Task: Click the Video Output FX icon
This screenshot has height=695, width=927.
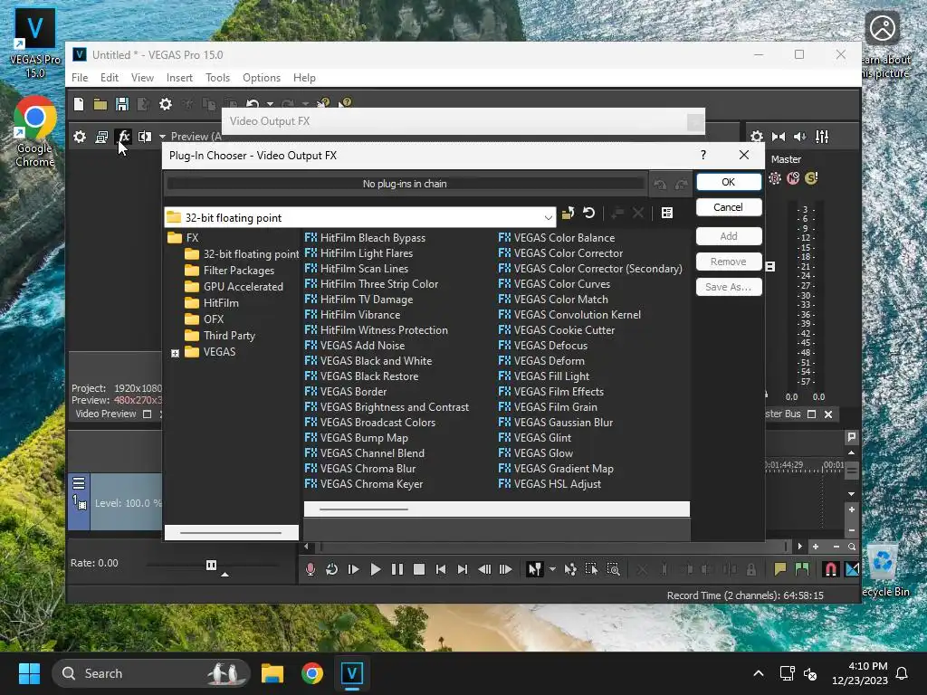Action: click(x=123, y=137)
